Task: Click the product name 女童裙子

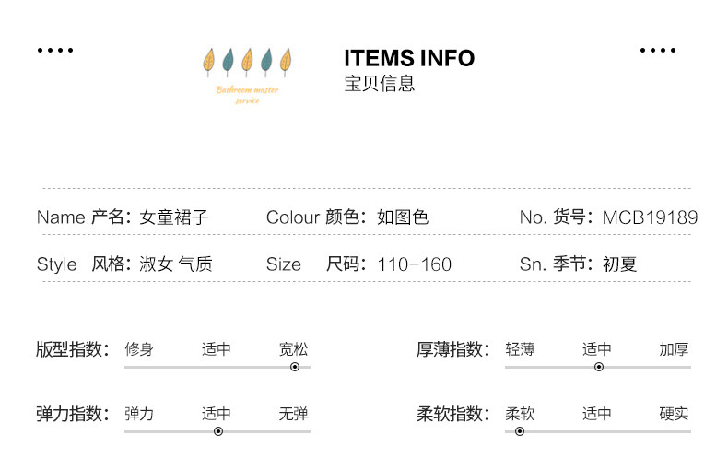Action: coord(174,218)
